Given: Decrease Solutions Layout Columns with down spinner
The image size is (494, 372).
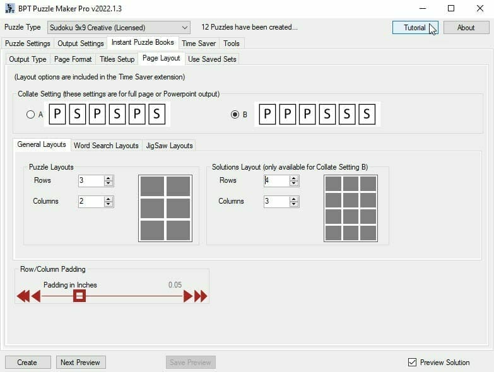Looking at the screenshot, I should (294, 204).
